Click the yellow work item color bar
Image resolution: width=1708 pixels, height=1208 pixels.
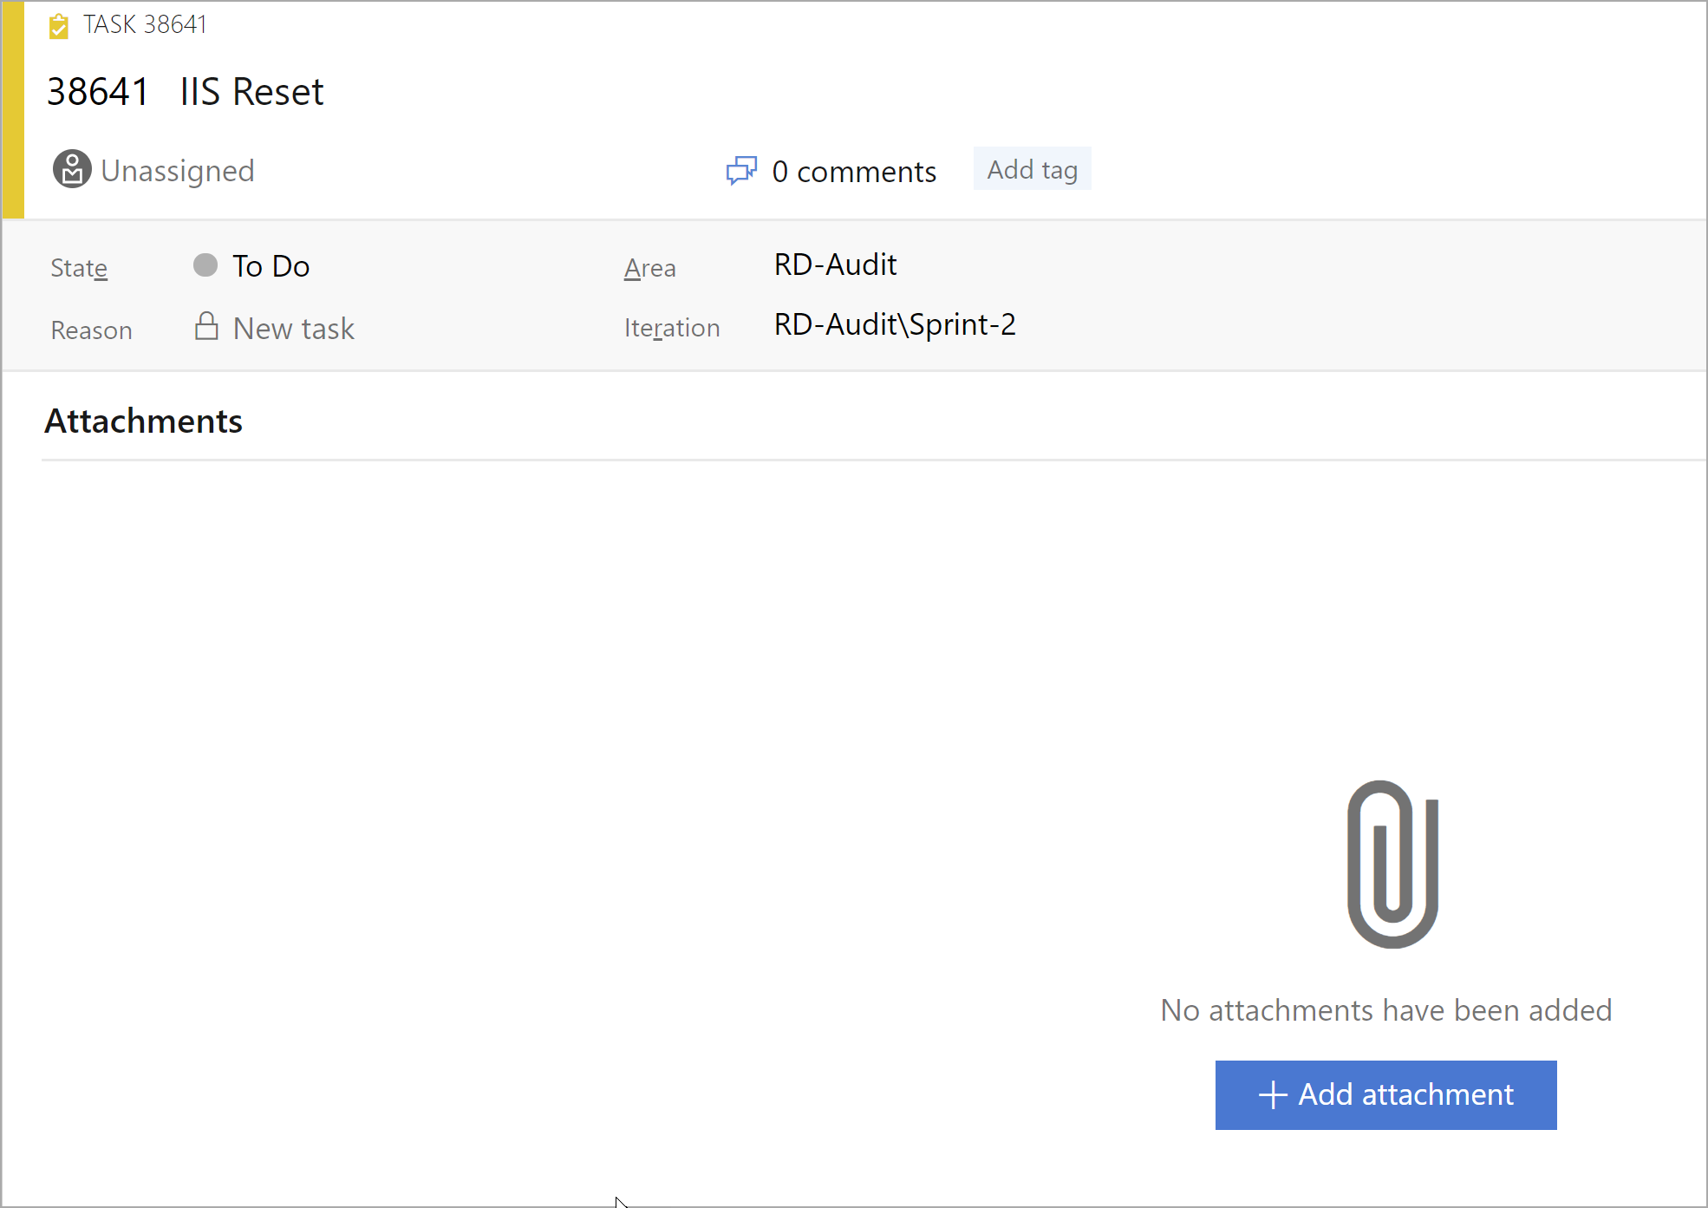(13, 109)
